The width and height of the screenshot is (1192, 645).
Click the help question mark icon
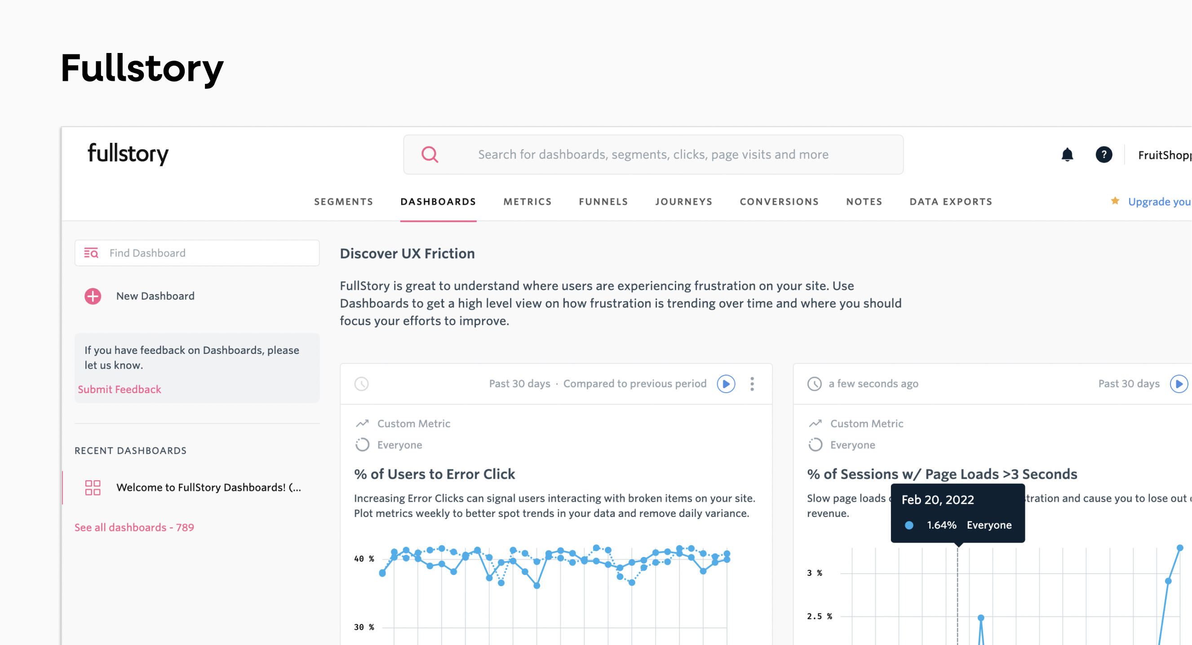pyautogui.click(x=1104, y=155)
